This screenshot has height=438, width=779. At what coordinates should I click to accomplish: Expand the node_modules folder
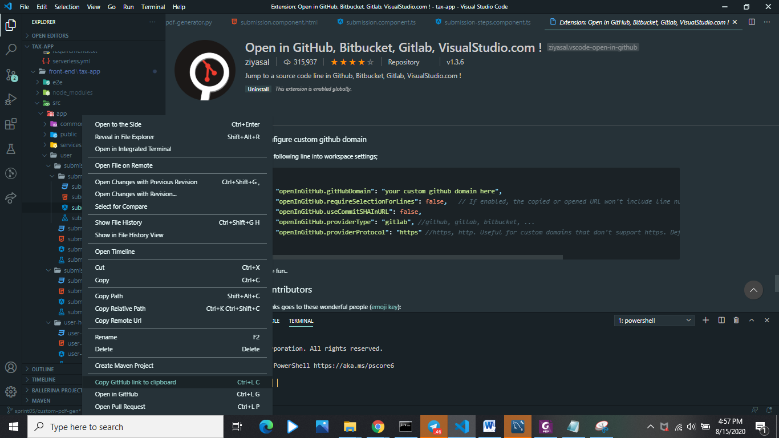coord(72,92)
